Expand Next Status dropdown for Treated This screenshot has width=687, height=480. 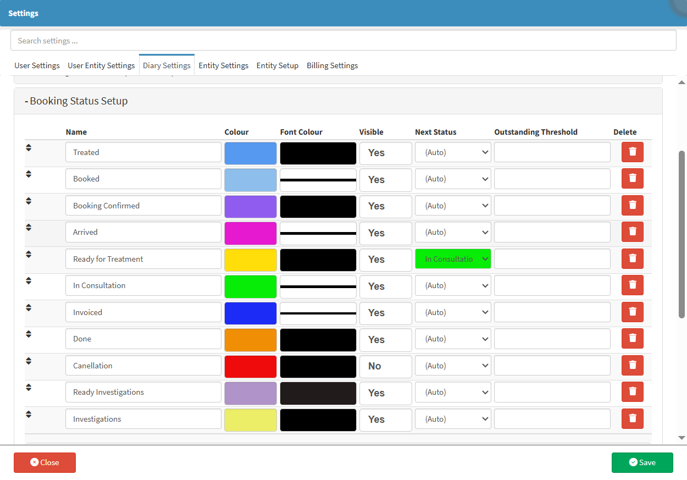453,152
